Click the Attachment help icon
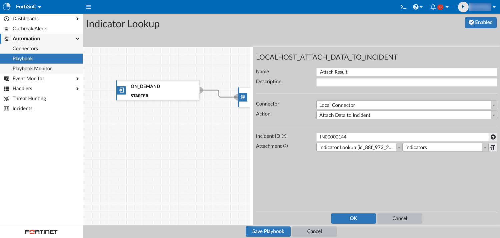Image resolution: width=500 pixels, height=238 pixels. (285, 146)
